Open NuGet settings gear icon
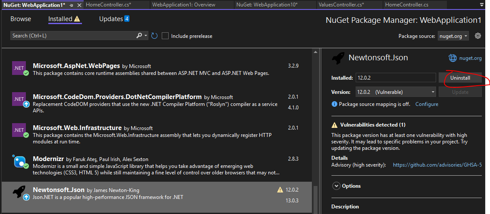The height and width of the screenshot is (214, 490). 477,36
